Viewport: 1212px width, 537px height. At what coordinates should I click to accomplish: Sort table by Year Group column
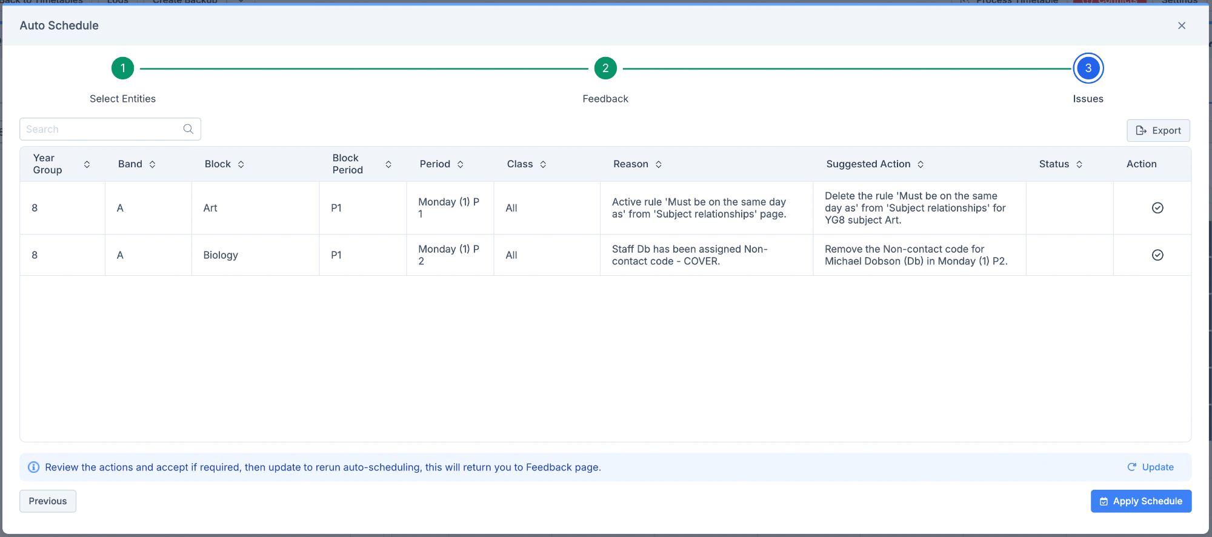click(x=87, y=164)
